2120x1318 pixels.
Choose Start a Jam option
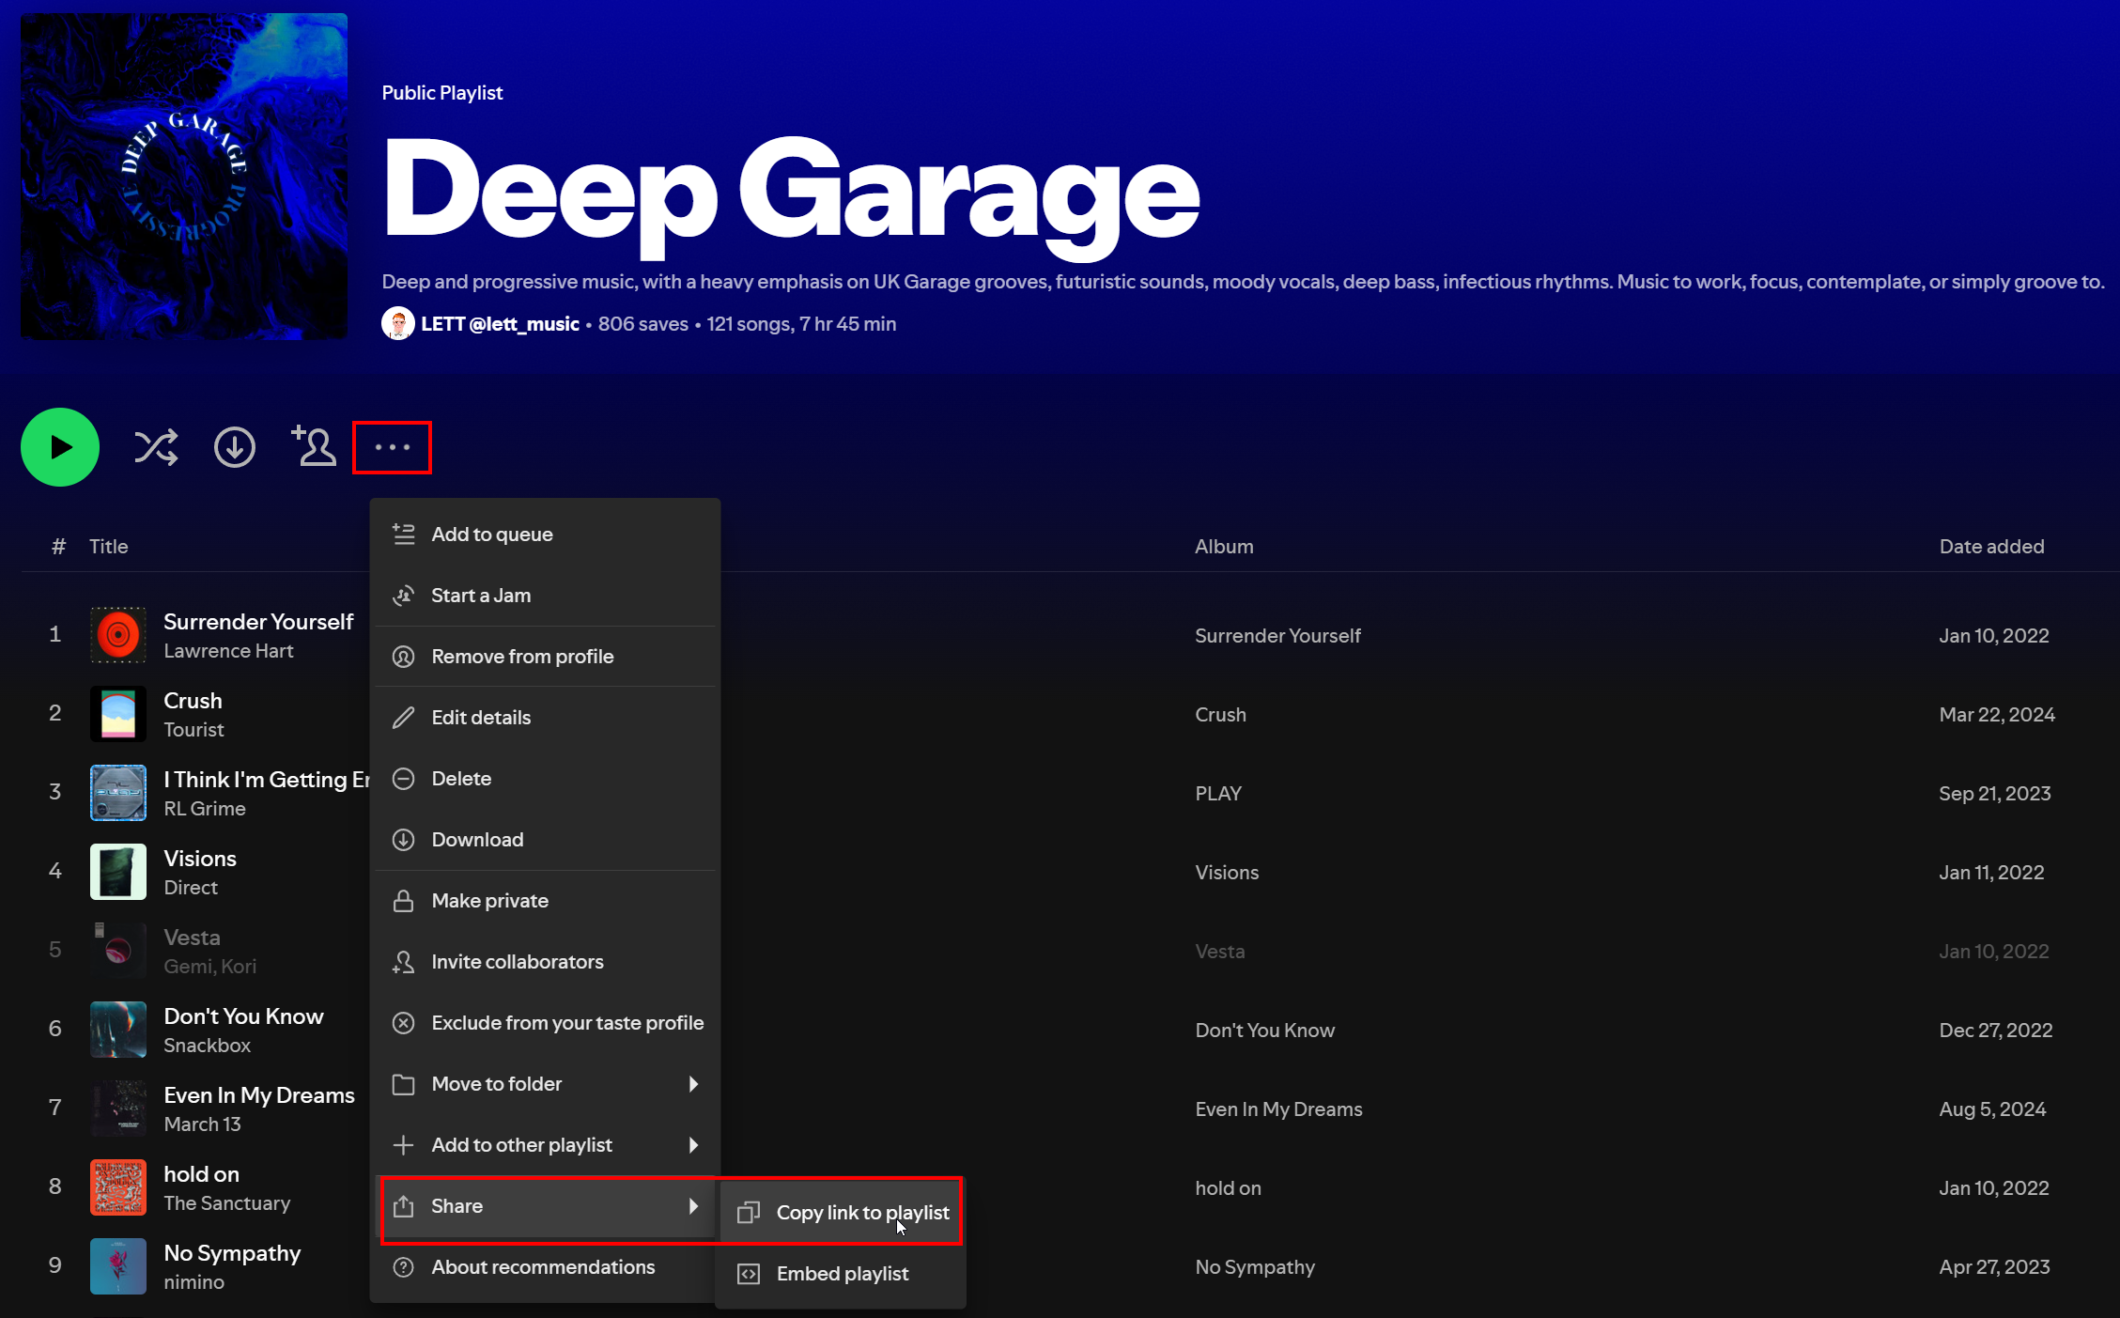click(x=480, y=596)
